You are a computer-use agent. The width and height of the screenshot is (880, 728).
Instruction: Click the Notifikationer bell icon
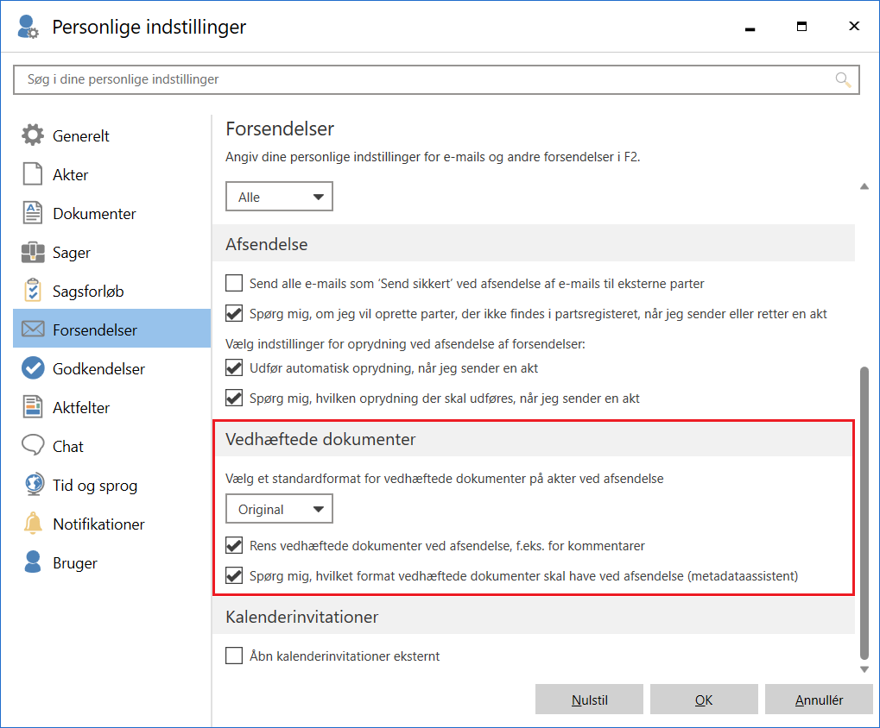(33, 524)
